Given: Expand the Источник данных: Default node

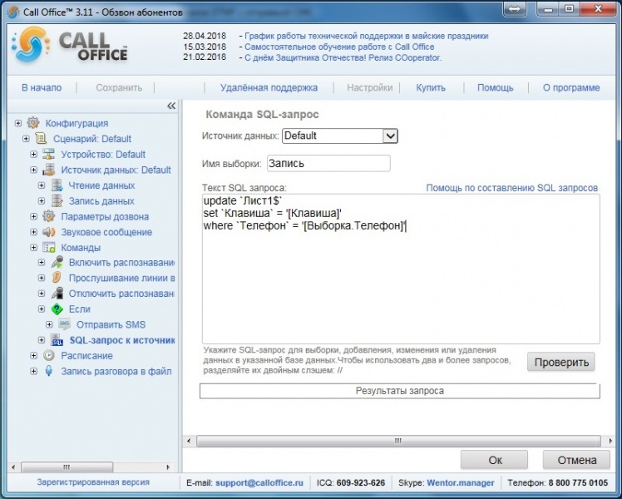Looking at the screenshot, I should pos(34,170).
